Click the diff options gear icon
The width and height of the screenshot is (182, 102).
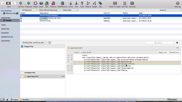tap(178, 43)
